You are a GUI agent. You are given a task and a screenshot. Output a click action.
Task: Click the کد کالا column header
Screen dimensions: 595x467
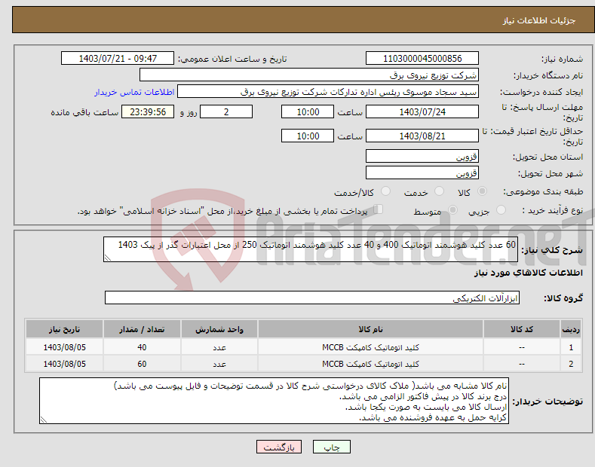(x=522, y=329)
